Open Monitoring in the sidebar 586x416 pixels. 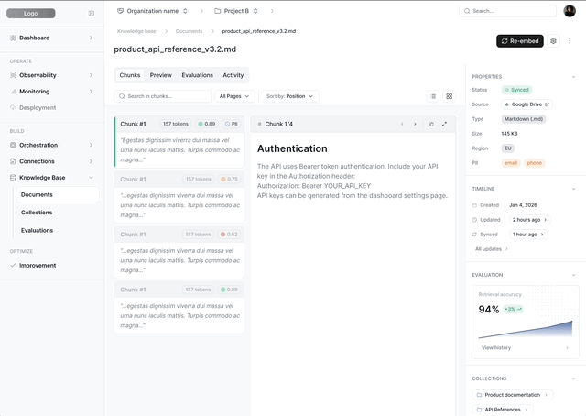[52, 92]
